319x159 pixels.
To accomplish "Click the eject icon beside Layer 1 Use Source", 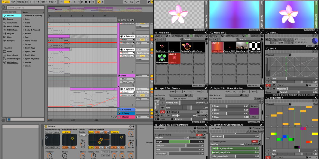I will point(190,95).
